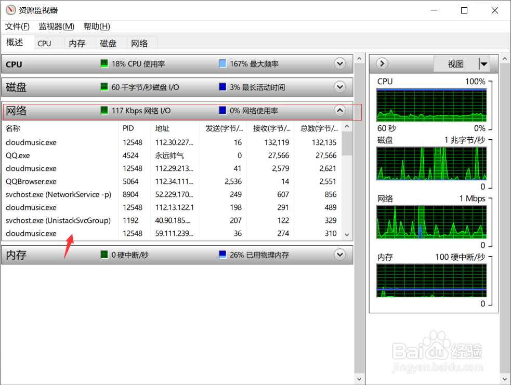Click the green disk I/O indicator square
Viewport: 511px width, 385px height.
(104, 87)
